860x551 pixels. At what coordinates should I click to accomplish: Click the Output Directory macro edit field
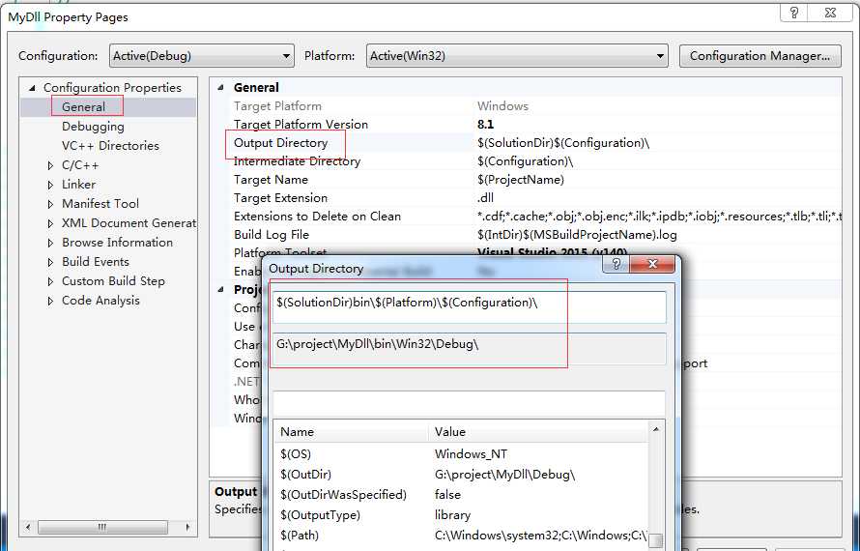point(469,306)
